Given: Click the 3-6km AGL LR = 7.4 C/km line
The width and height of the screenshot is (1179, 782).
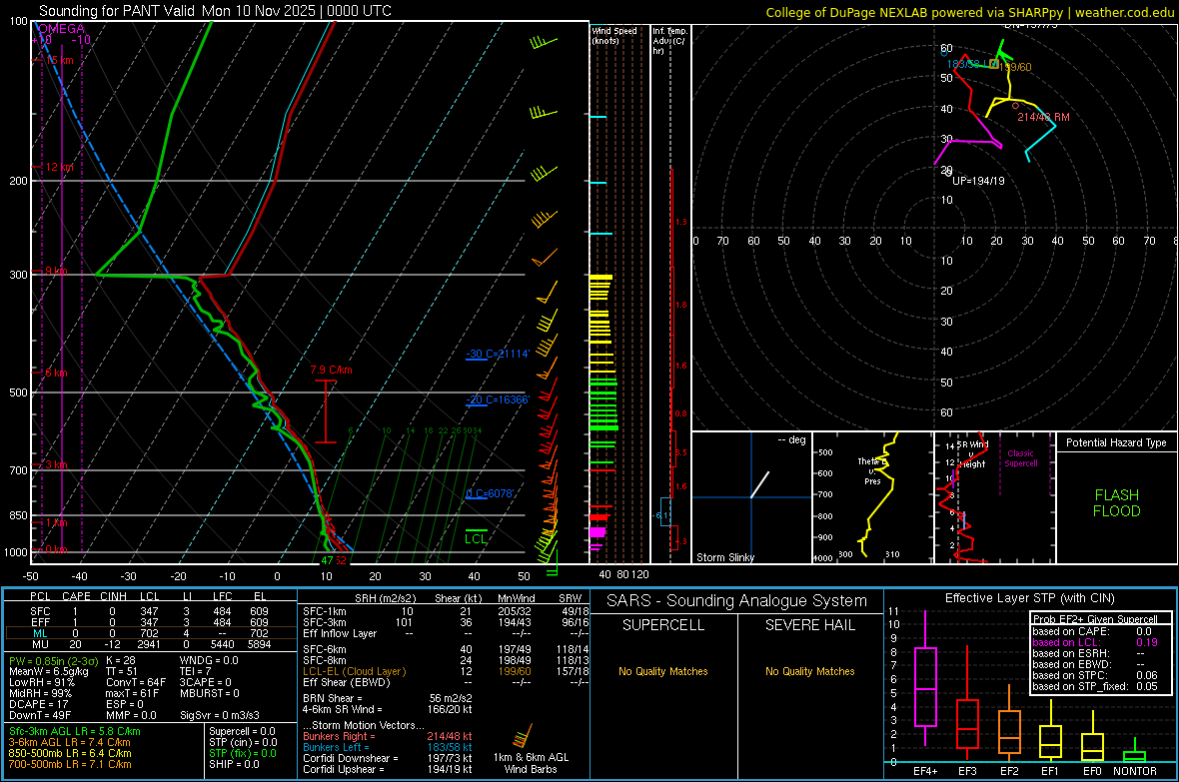Looking at the screenshot, I should click(x=69, y=742).
